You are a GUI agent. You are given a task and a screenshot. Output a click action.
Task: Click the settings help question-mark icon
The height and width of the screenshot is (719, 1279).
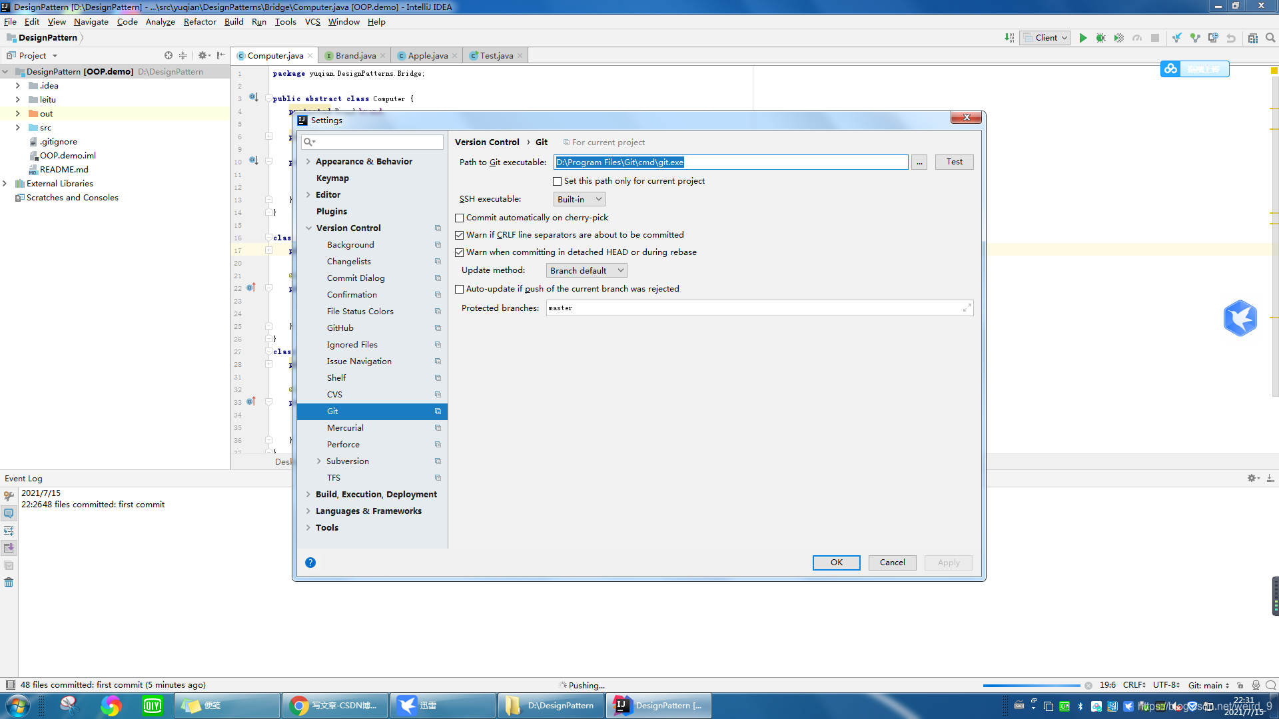(310, 563)
